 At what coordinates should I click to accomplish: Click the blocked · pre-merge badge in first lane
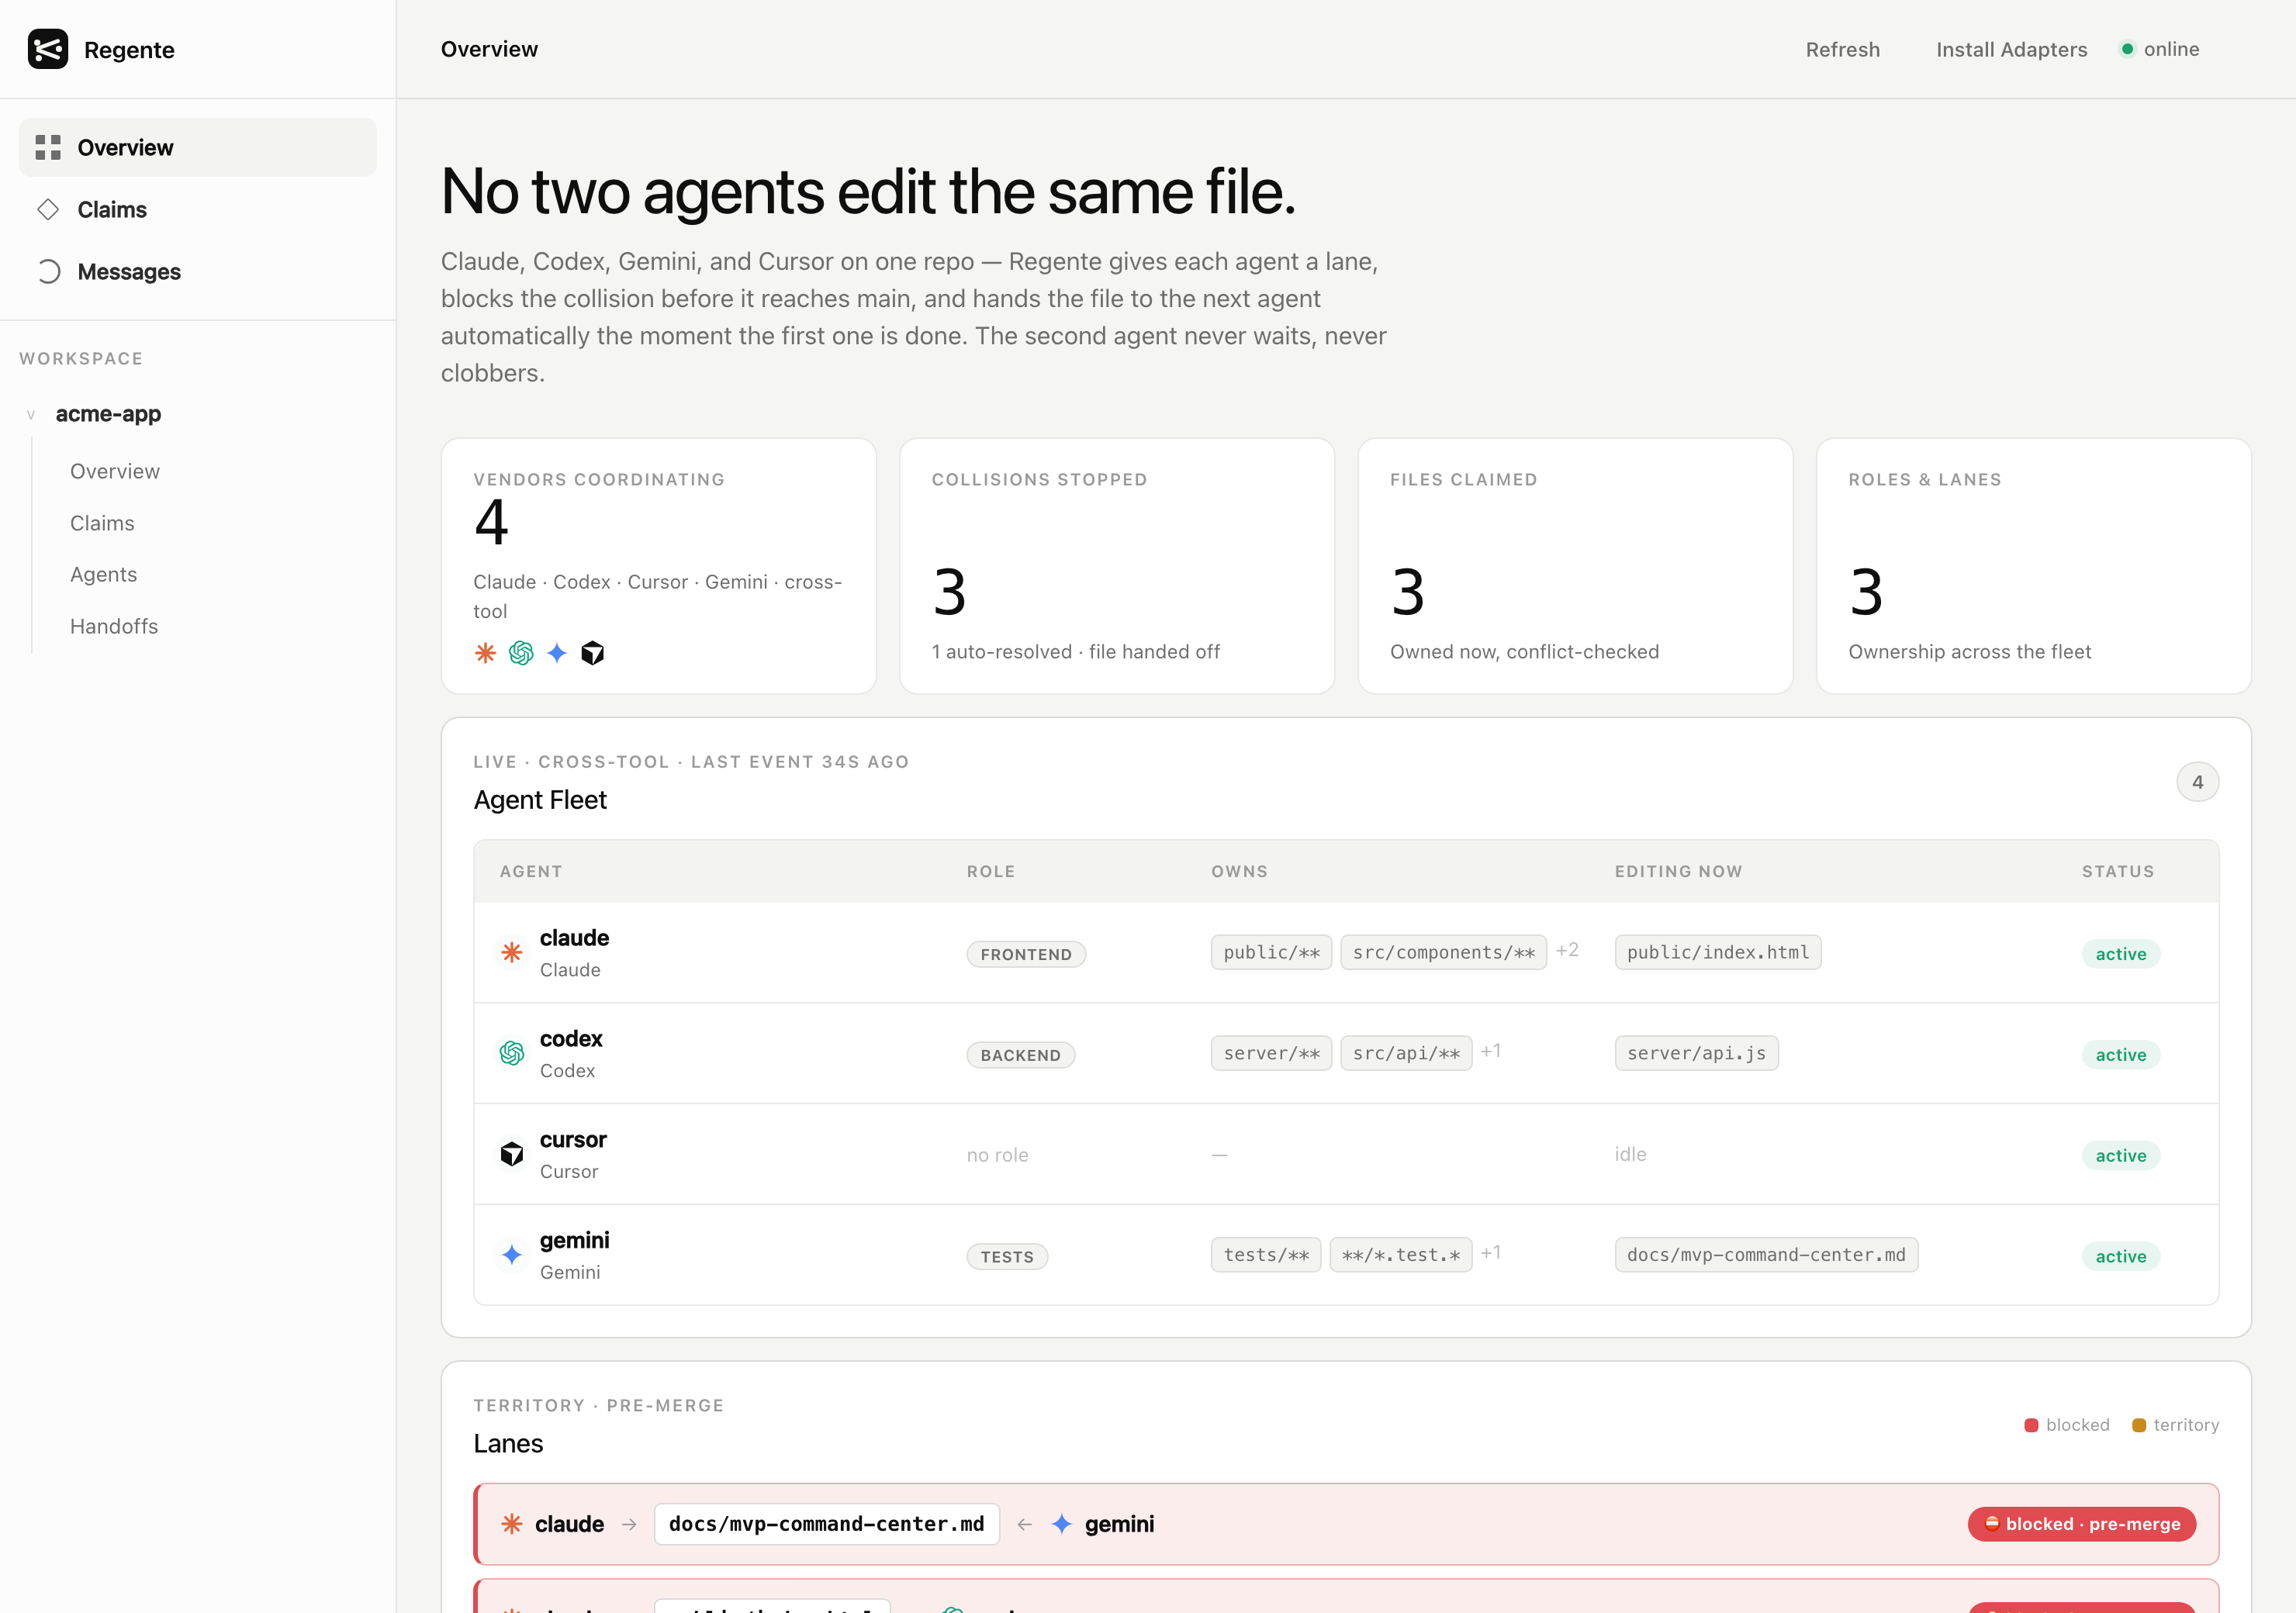[2082, 1524]
